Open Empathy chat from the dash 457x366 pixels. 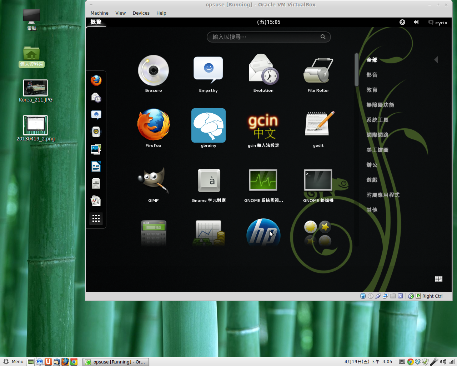96,115
